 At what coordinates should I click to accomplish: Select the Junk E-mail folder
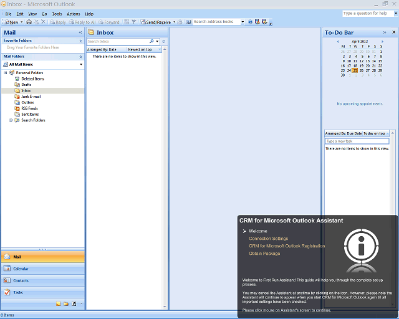(31, 97)
